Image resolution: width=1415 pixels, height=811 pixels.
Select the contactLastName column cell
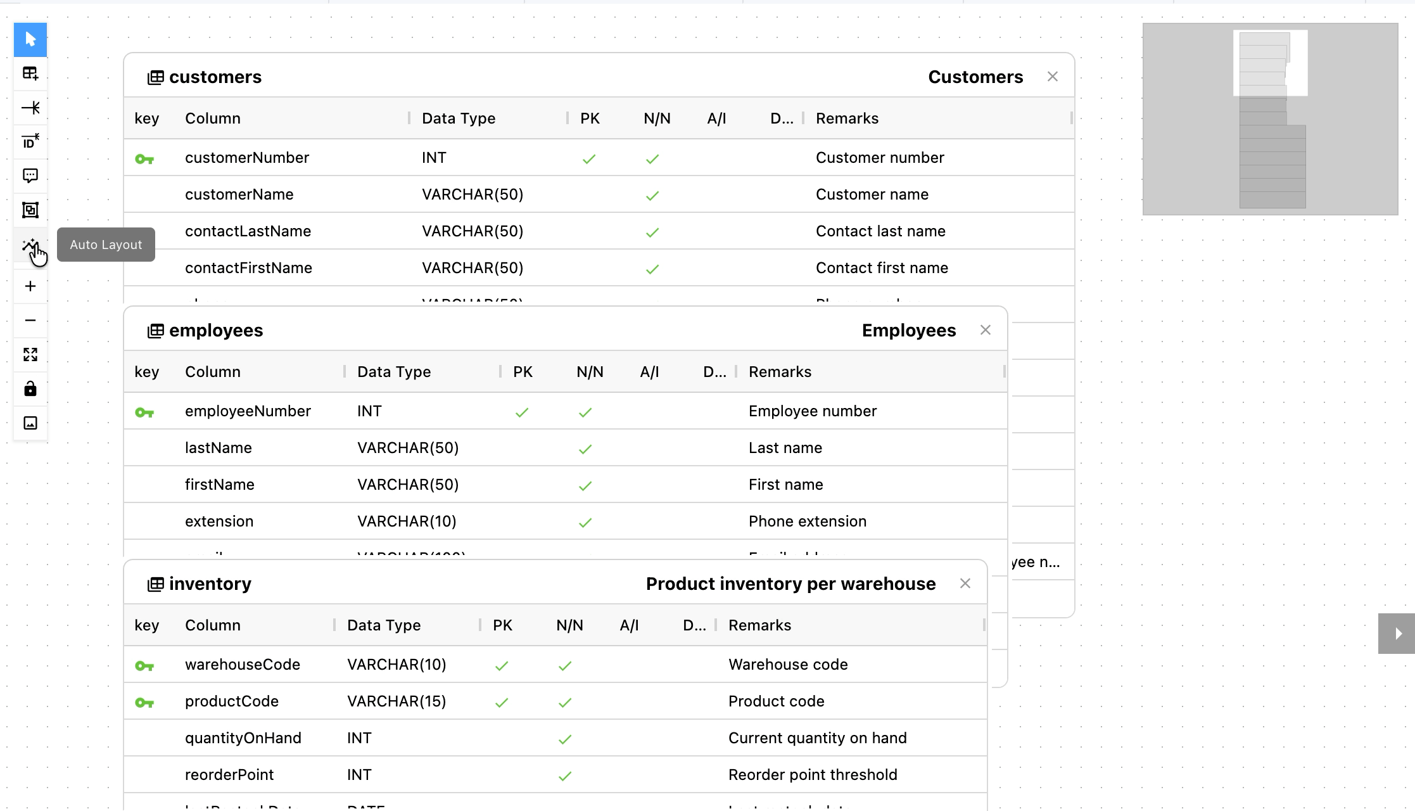248,231
